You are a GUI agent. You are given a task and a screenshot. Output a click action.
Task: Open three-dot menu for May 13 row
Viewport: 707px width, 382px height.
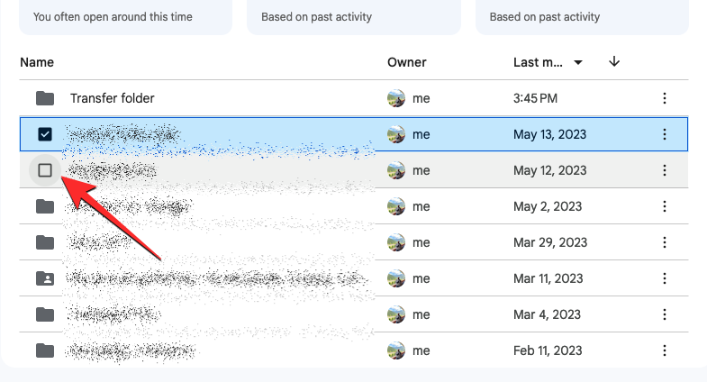pos(665,134)
